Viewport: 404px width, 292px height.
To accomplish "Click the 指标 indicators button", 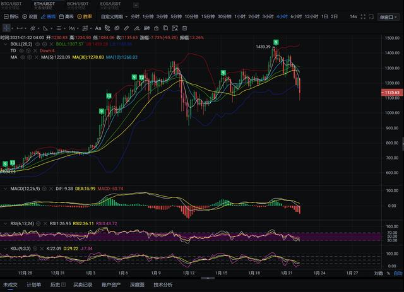I will coord(11,17).
